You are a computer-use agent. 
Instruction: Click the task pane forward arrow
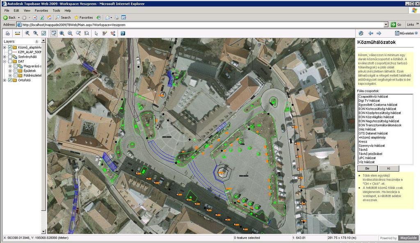coord(379,34)
